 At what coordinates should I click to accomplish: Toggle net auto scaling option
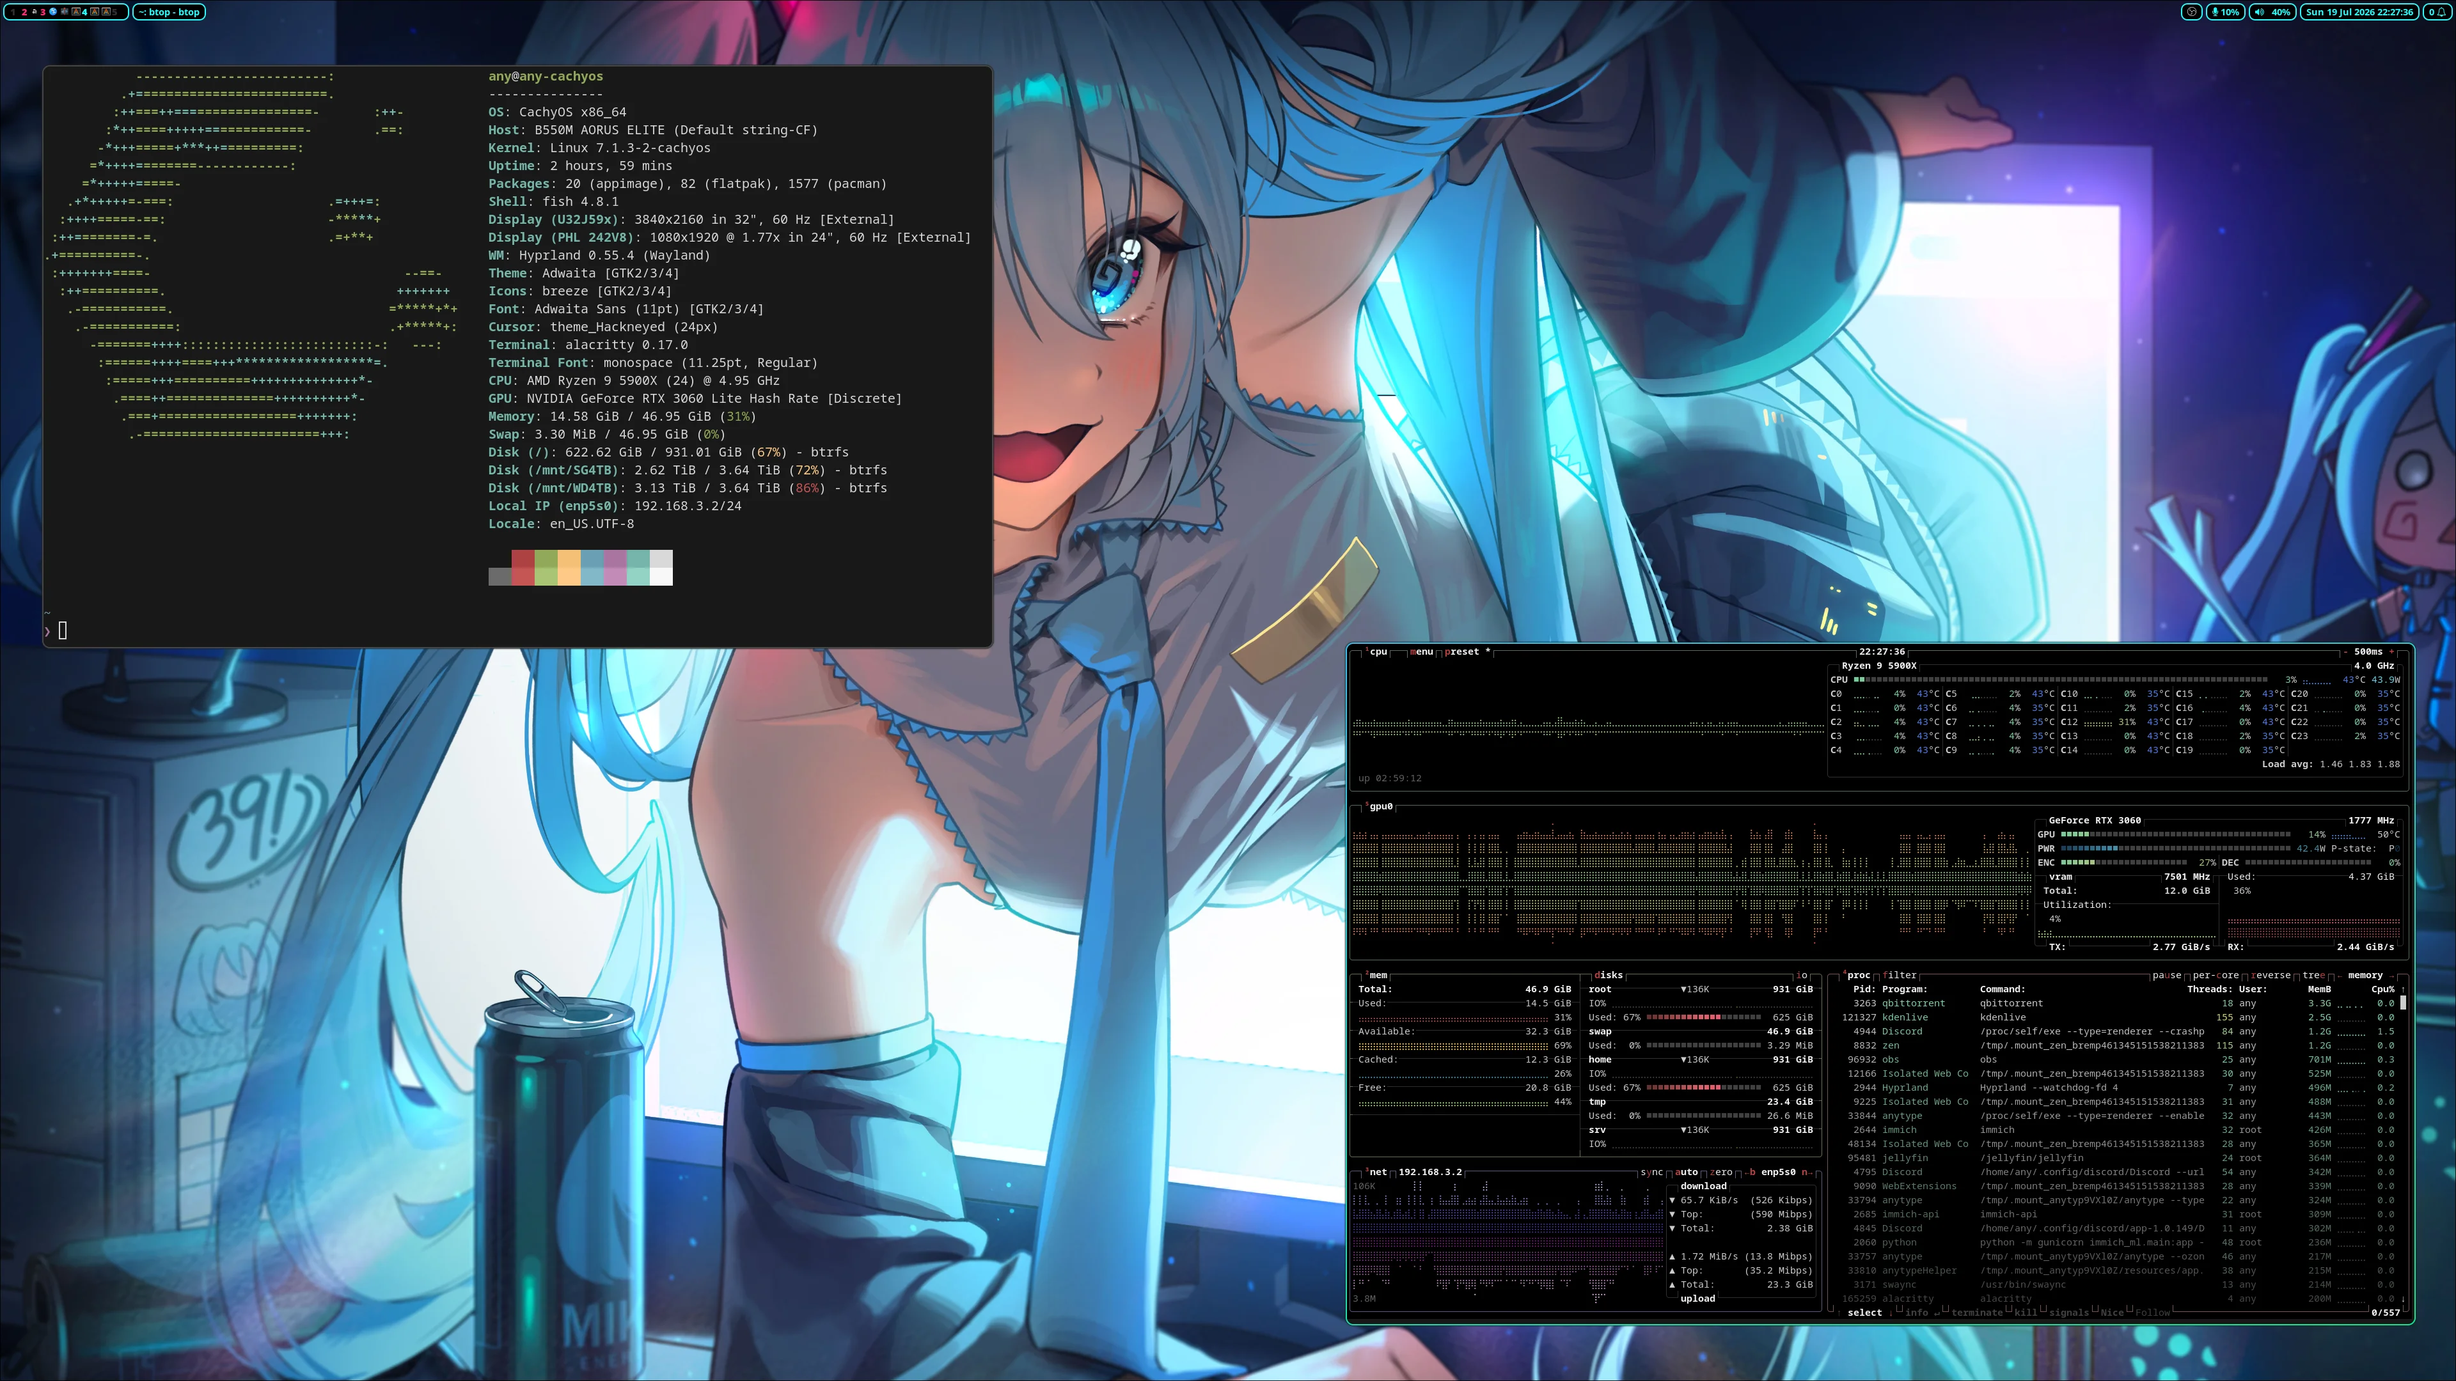[1688, 1173]
